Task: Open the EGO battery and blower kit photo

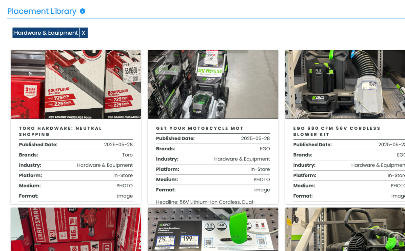Action: (345, 84)
